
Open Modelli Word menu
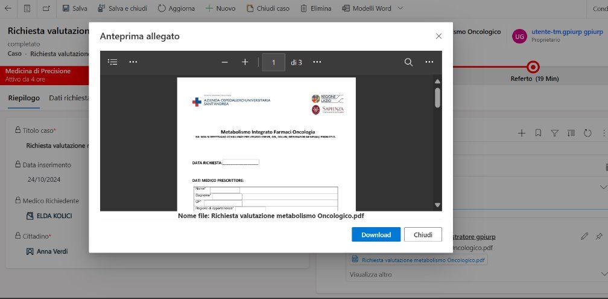(367, 8)
